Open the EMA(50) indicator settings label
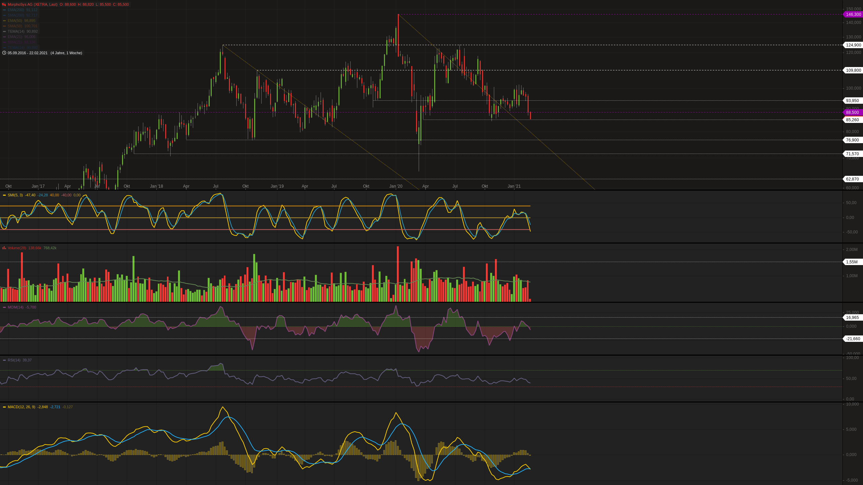 click(x=15, y=21)
